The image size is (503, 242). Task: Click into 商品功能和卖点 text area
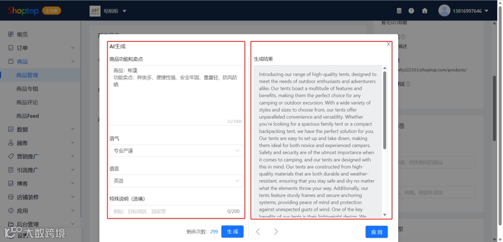[176, 95]
